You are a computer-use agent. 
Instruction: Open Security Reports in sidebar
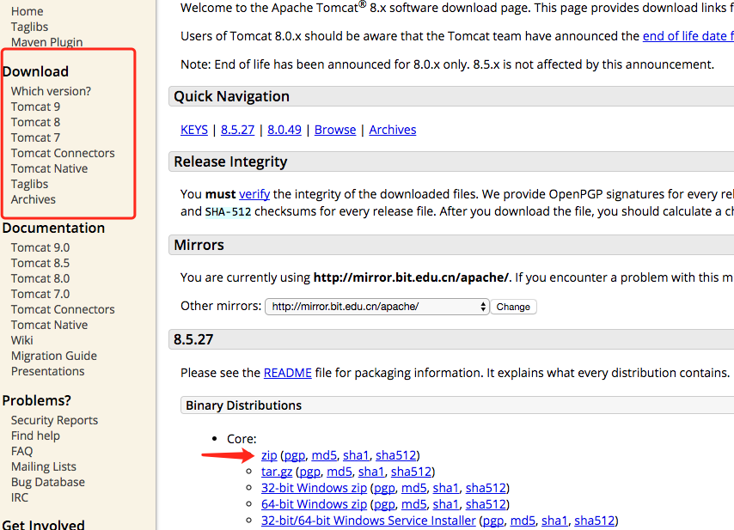[54, 420]
